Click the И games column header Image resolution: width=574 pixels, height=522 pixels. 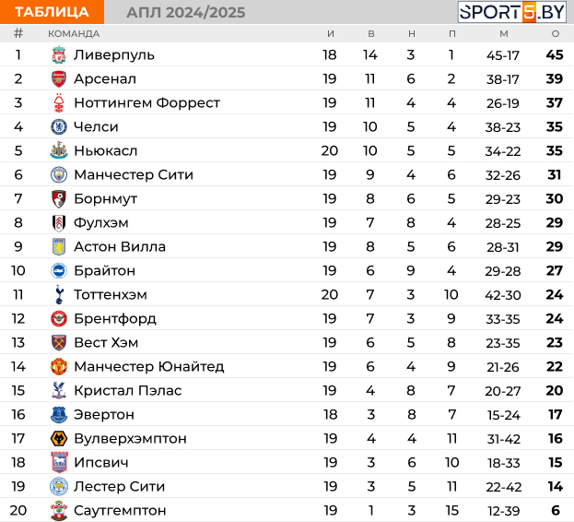pyautogui.click(x=331, y=34)
